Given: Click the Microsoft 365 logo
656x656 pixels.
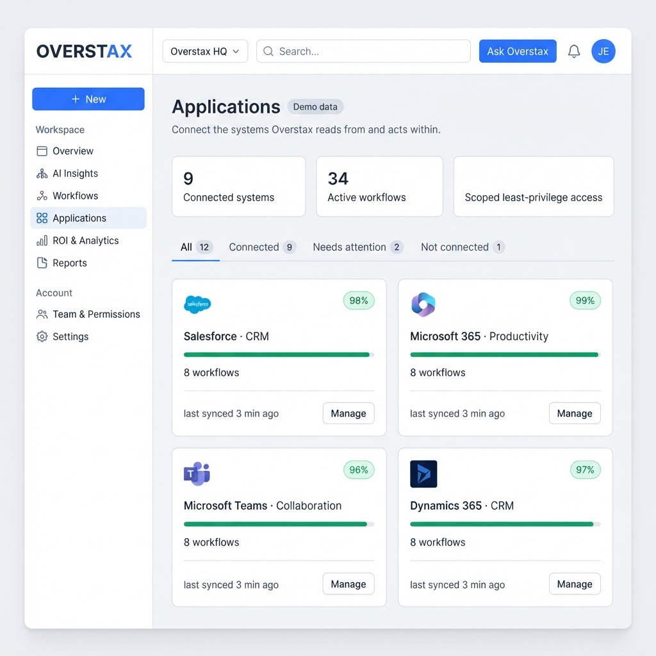Looking at the screenshot, I should [x=423, y=304].
